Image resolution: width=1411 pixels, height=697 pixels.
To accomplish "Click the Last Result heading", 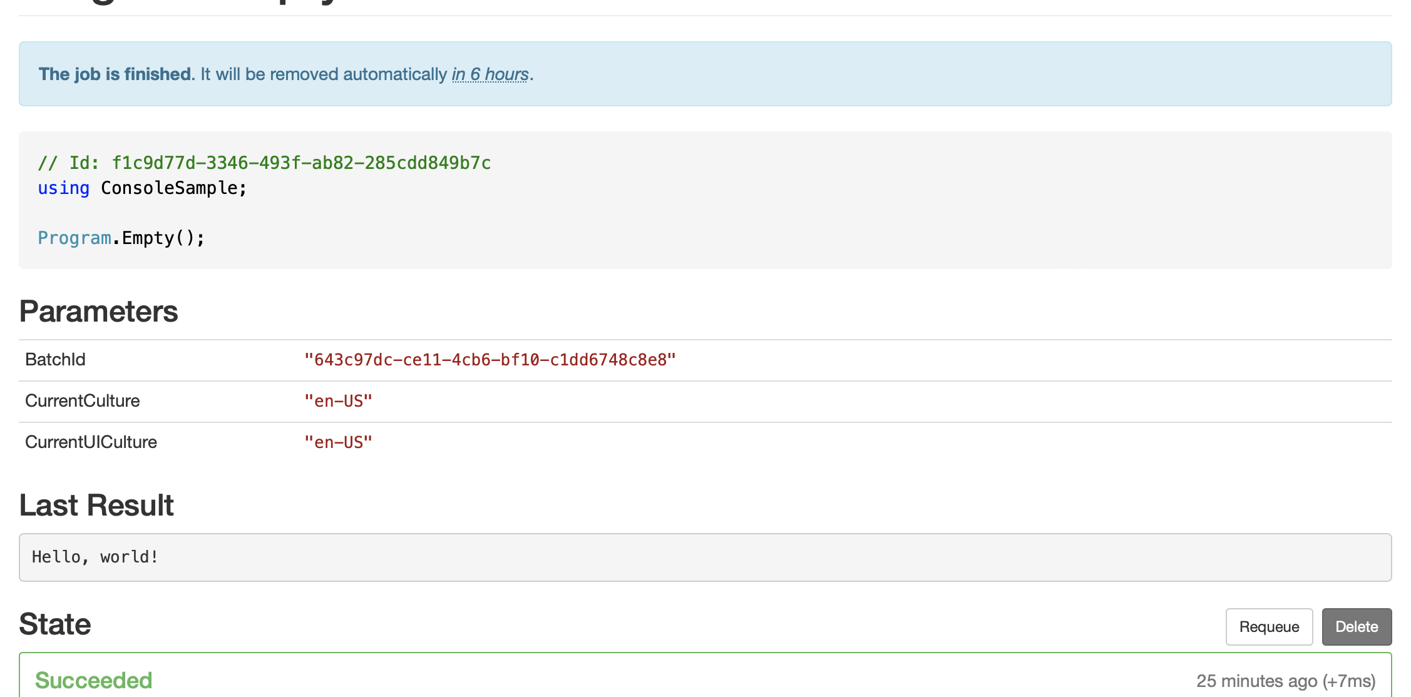I will pyautogui.click(x=96, y=506).
